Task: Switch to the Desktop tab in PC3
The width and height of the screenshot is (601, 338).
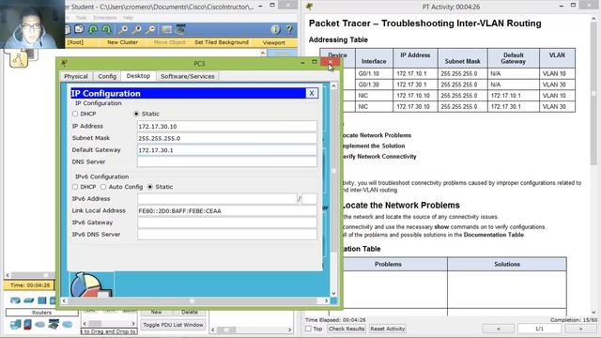Action: [x=138, y=76]
